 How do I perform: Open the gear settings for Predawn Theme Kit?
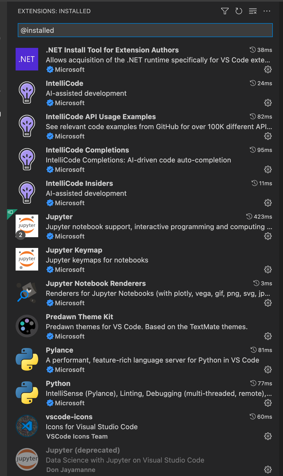click(268, 336)
